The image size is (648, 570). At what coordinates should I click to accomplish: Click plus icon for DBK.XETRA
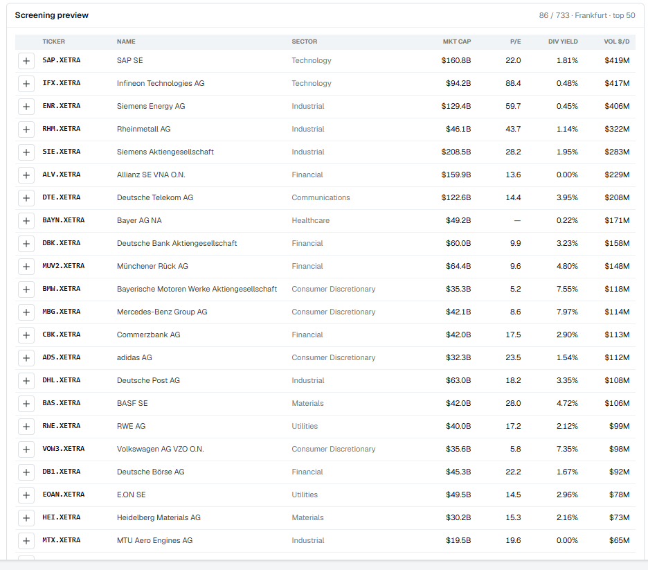[x=26, y=244]
